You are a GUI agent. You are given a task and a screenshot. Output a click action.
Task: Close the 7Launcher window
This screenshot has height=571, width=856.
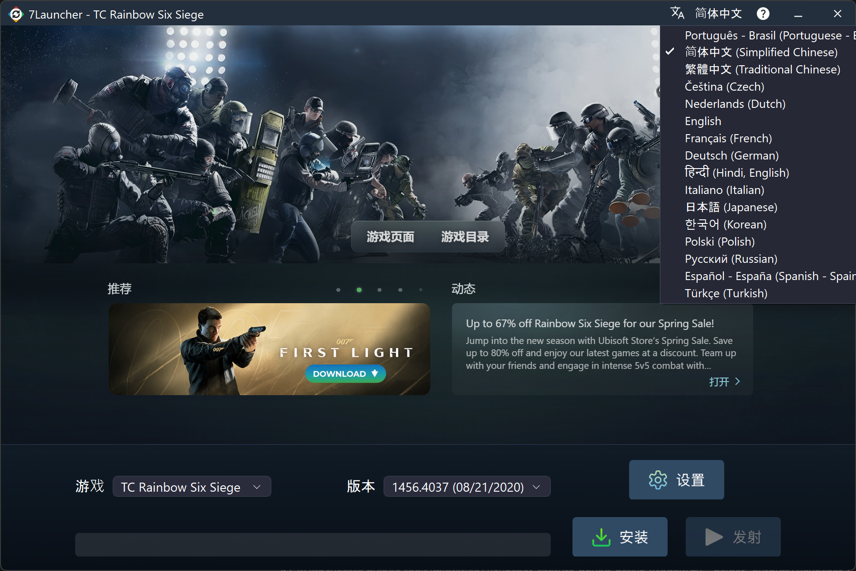(837, 14)
